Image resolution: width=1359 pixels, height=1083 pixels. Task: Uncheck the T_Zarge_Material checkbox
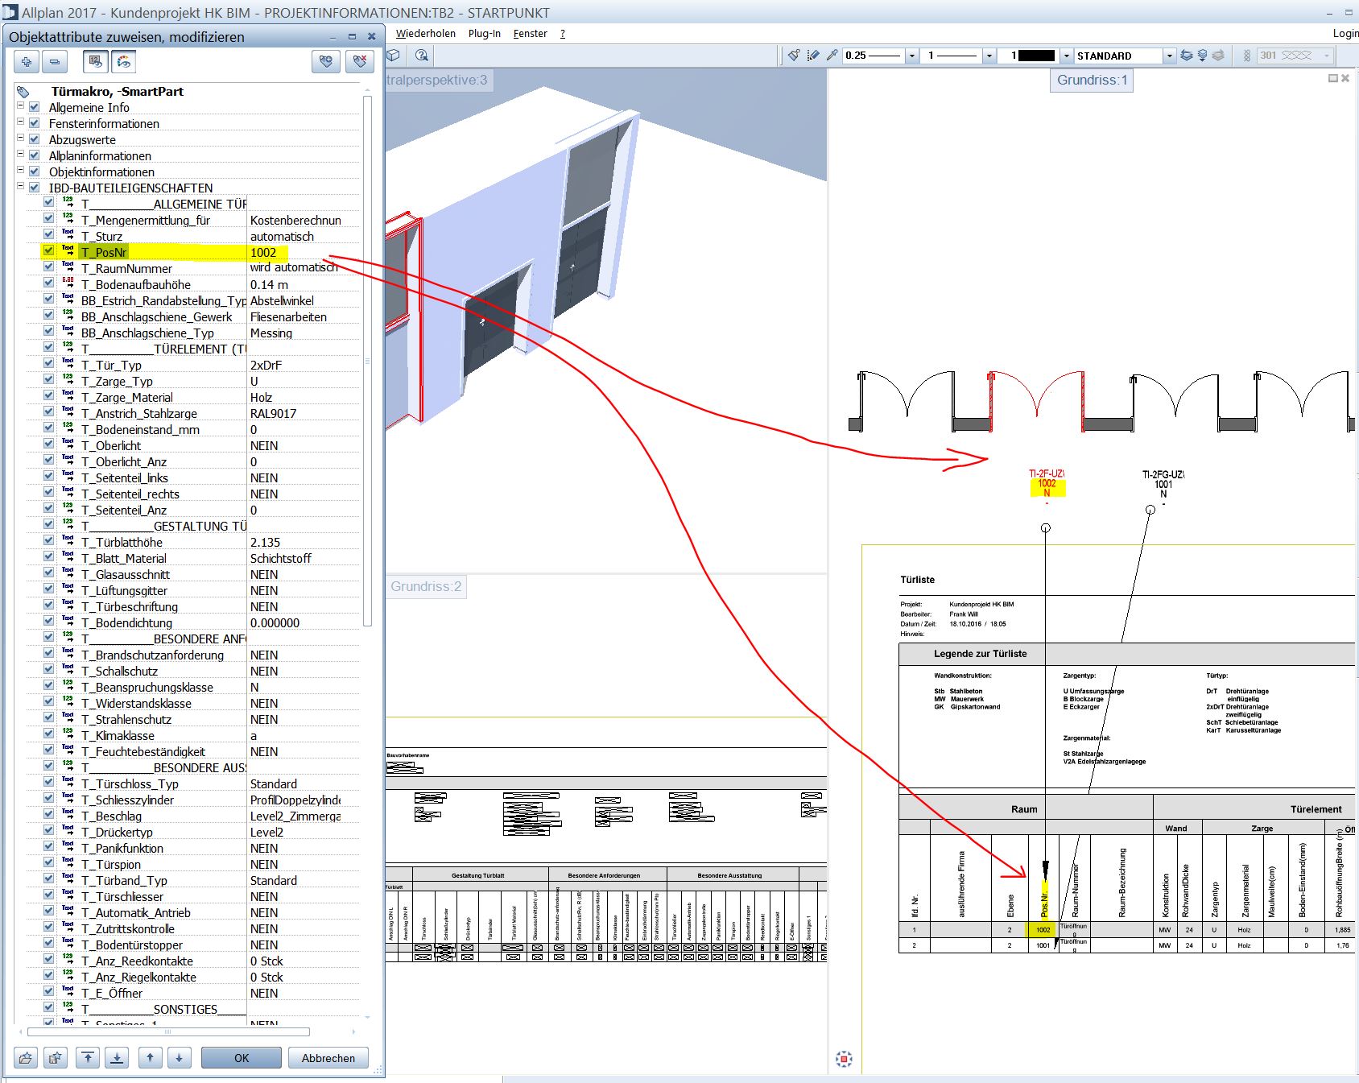click(x=49, y=396)
